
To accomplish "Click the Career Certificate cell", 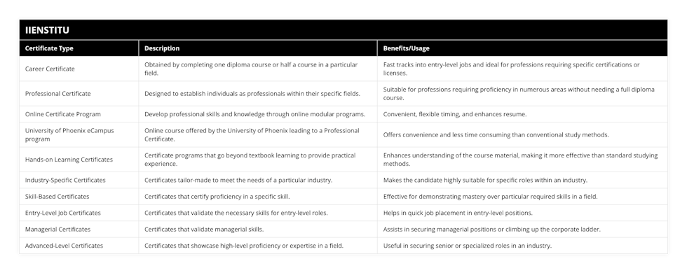I will pyautogui.click(x=79, y=69).
